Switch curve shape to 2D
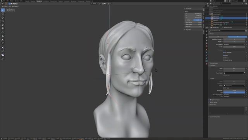Viewport: 248px width, 140px height. click(x=218, y=37)
